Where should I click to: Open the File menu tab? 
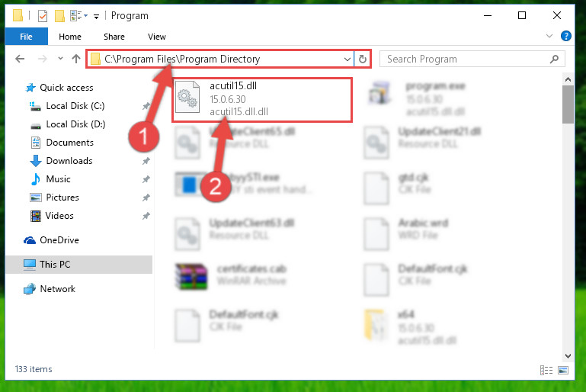(x=26, y=37)
